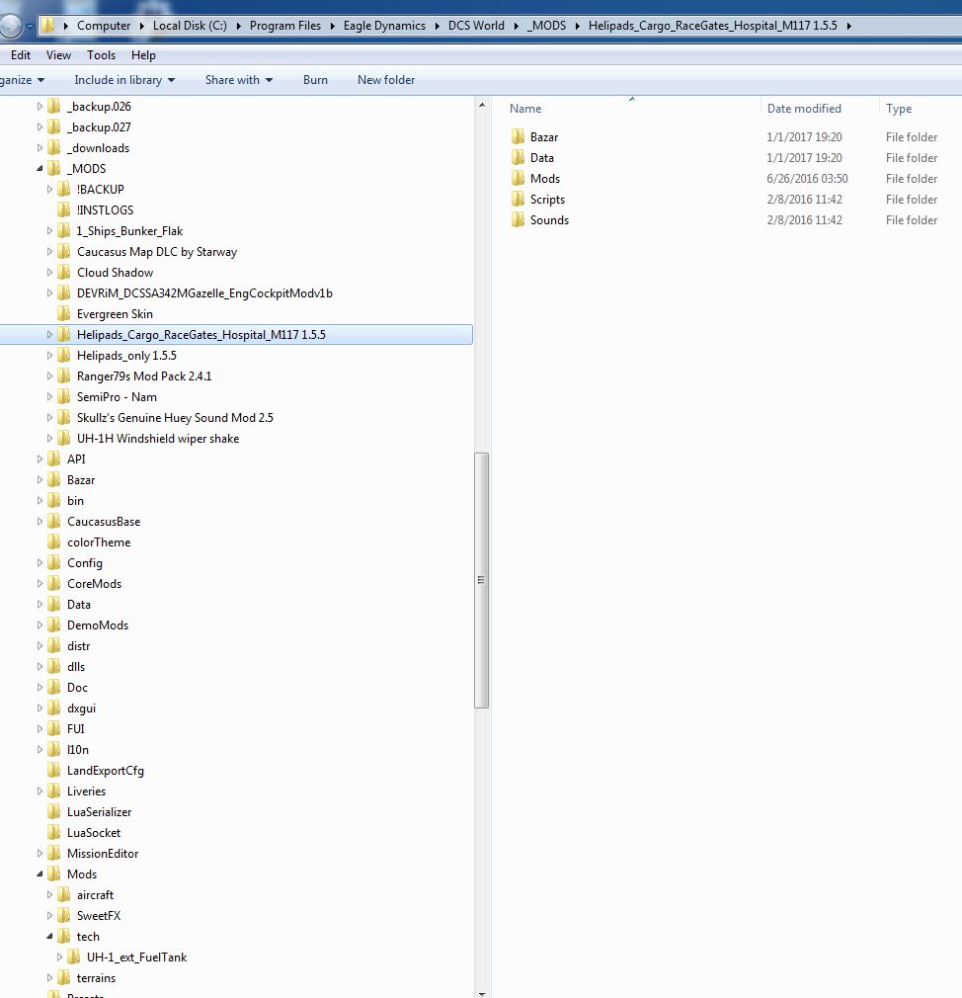The image size is (962, 998).
Task: Expand the !BACKUP tree node
Action: (49, 190)
